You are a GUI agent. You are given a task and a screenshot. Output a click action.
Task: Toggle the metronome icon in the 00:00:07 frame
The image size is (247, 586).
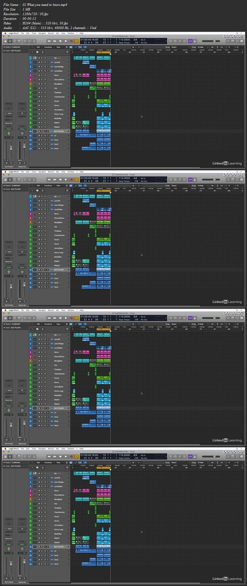(x=195, y=318)
